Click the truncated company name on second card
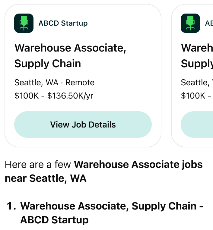Image resolution: width=213 pixels, height=230 pixels. click(x=209, y=23)
